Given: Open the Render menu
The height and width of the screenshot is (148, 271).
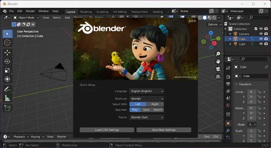Looking at the screenshot, I should pyautogui.click(x=30, y=11).
